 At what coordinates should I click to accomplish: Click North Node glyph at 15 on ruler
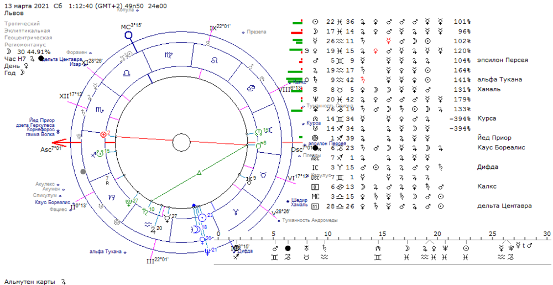(378, 248)
